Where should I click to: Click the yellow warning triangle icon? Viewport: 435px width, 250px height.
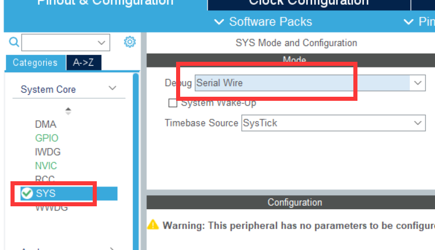[x=153, y=225]
